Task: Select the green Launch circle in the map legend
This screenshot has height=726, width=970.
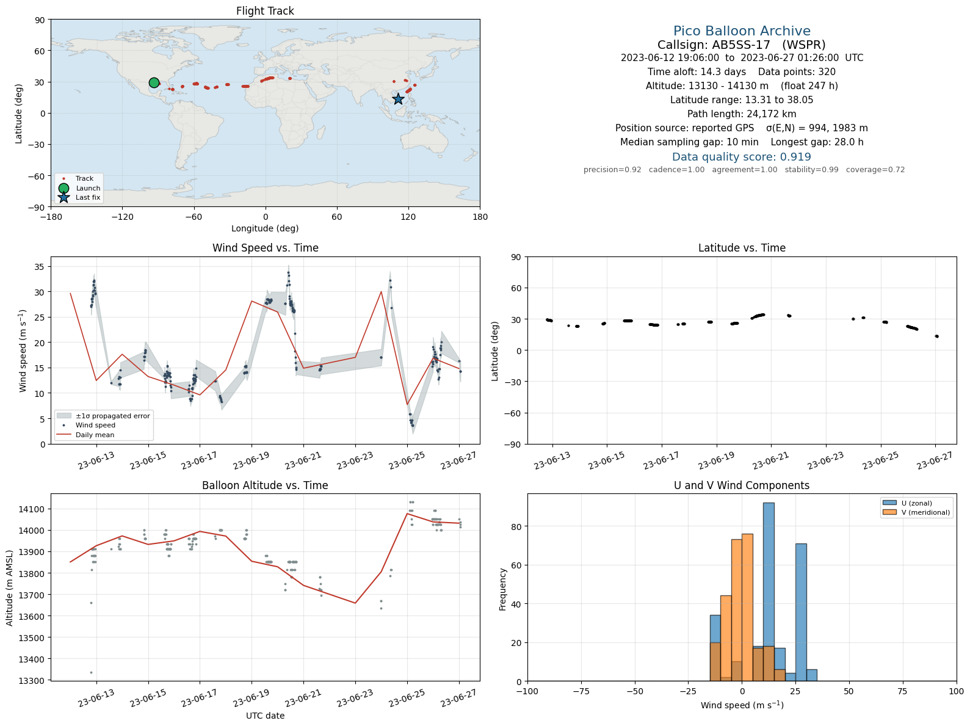Action: point(63,188)
